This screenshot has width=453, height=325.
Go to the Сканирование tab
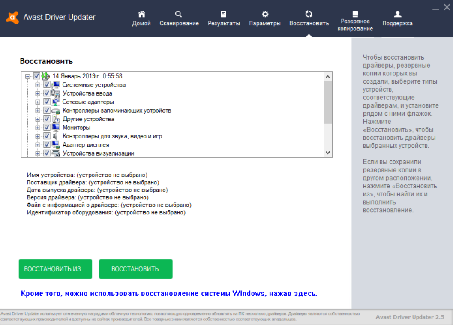coord(179,19)
